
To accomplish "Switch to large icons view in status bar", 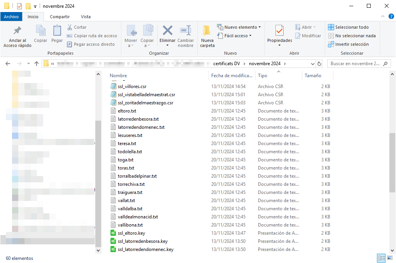I will click(390, 258).
